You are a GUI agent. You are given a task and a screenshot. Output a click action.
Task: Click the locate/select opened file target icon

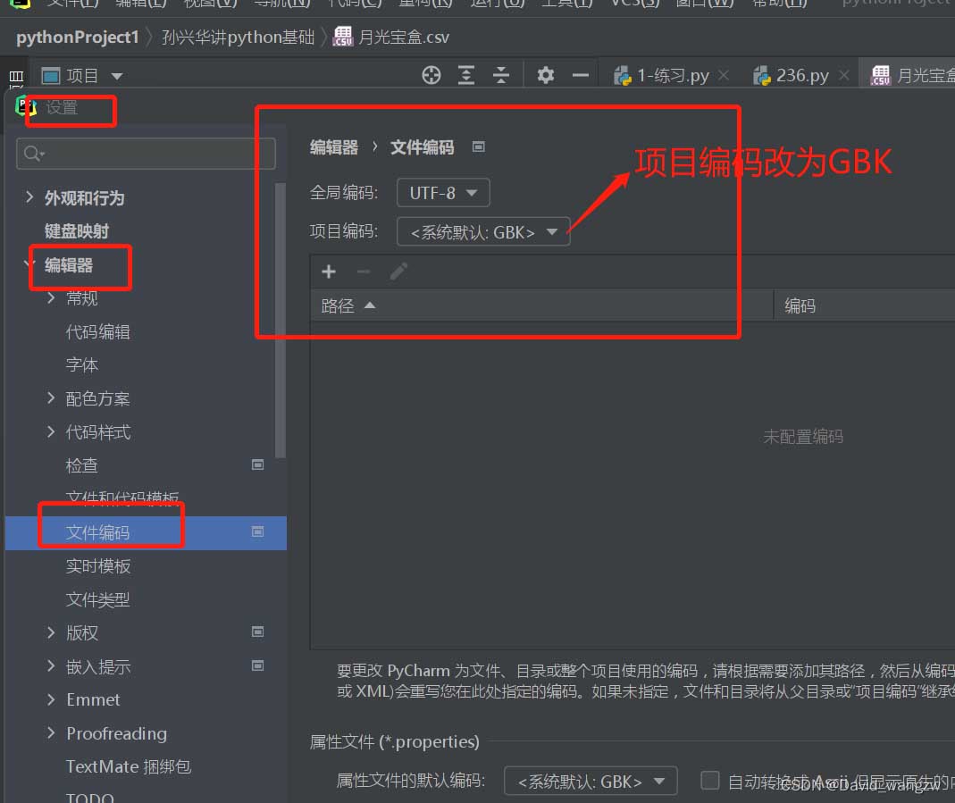(431, 76)
